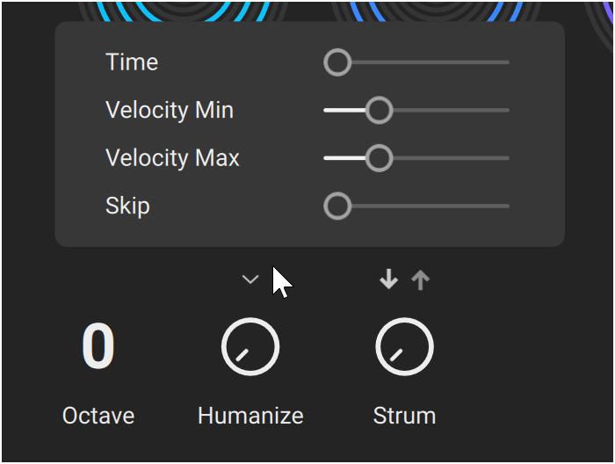Click the Humanize knob
Viewport: 615px width, 464px height.
click(250, 347)
